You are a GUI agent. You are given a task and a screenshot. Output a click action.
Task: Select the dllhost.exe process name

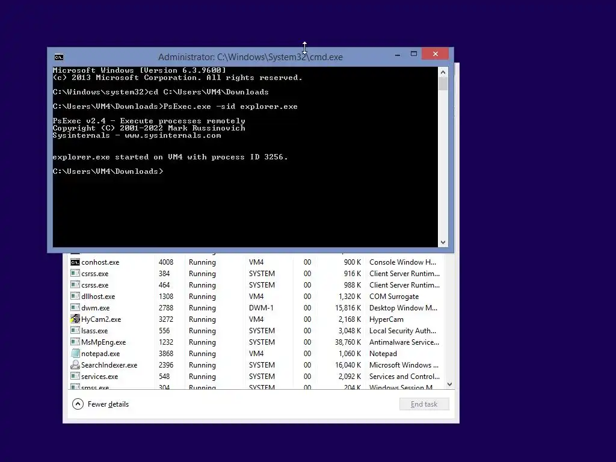tap(98, 296)
